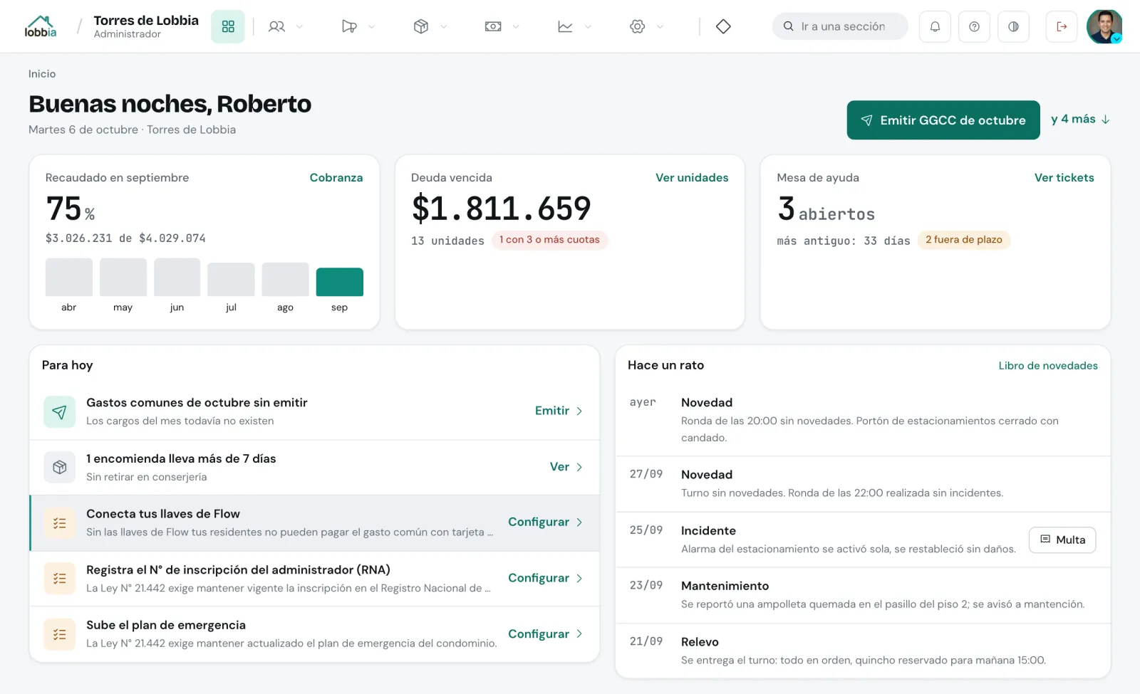The height and width of the screenshot is (694, 1140).
Task: Click Ver for encomienda pendiente
Action: pyautogui.click(x=566, y=467)
